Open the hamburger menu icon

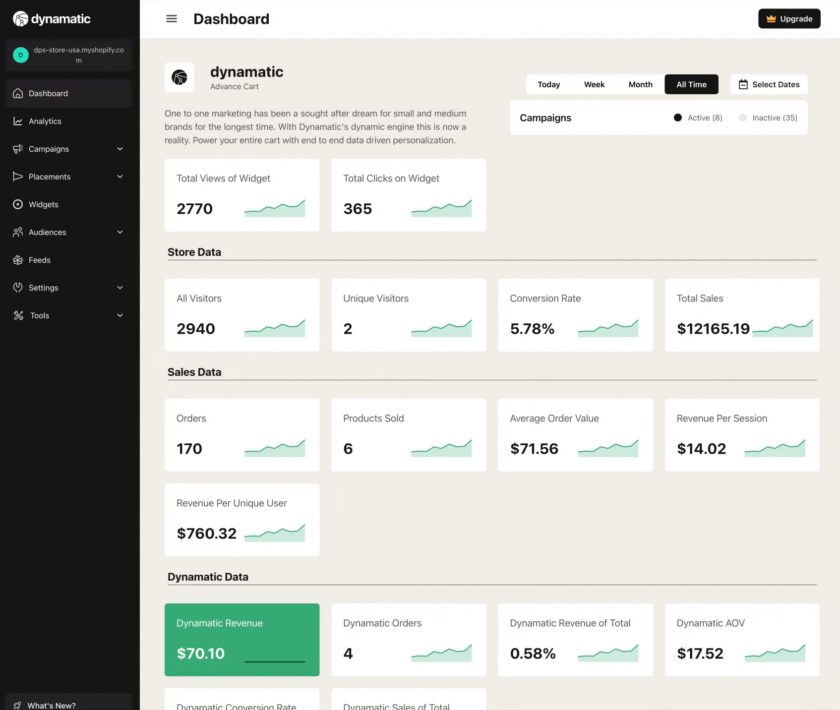coord(172,19)
